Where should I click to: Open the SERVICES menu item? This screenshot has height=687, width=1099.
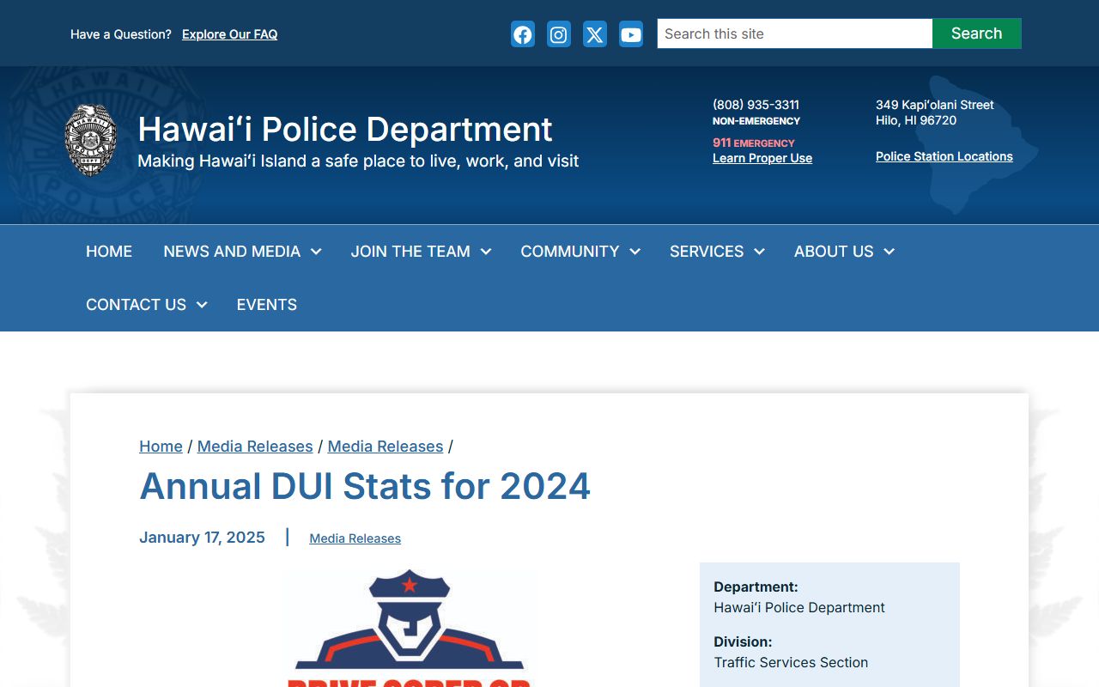coord(707,252)
